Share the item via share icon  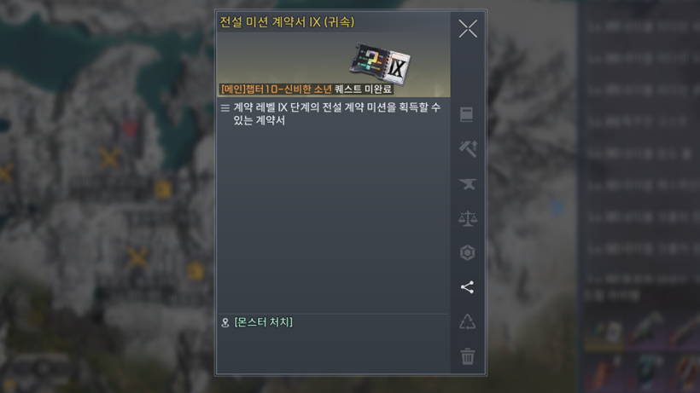point(467,287)
